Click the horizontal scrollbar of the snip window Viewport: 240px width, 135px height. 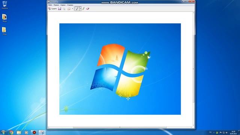(120, 127)
